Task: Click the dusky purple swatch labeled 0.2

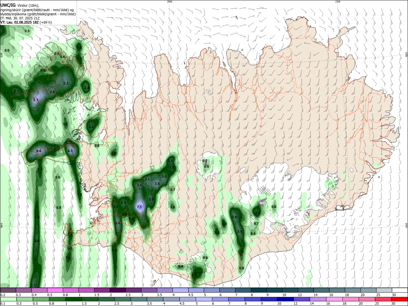Action: pos(8,290)
